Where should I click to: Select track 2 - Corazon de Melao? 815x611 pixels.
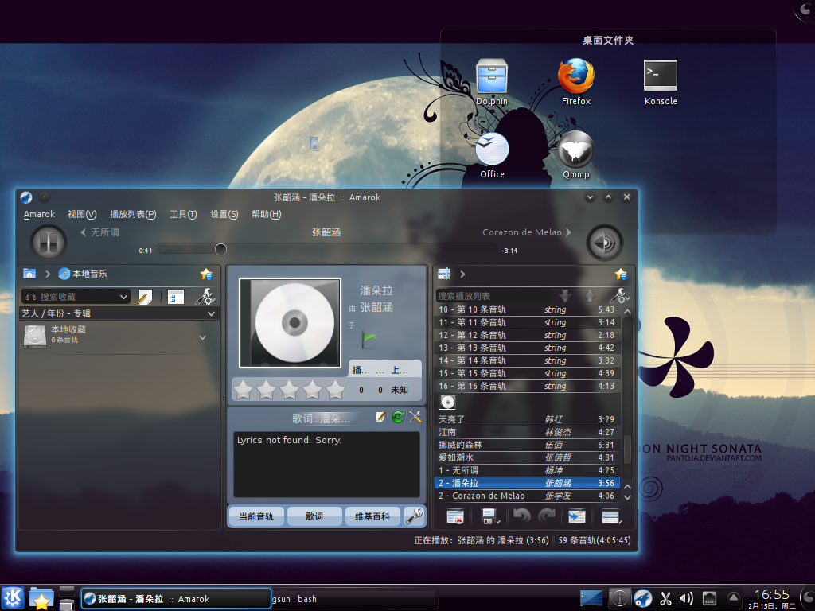(x=527, y=496)
